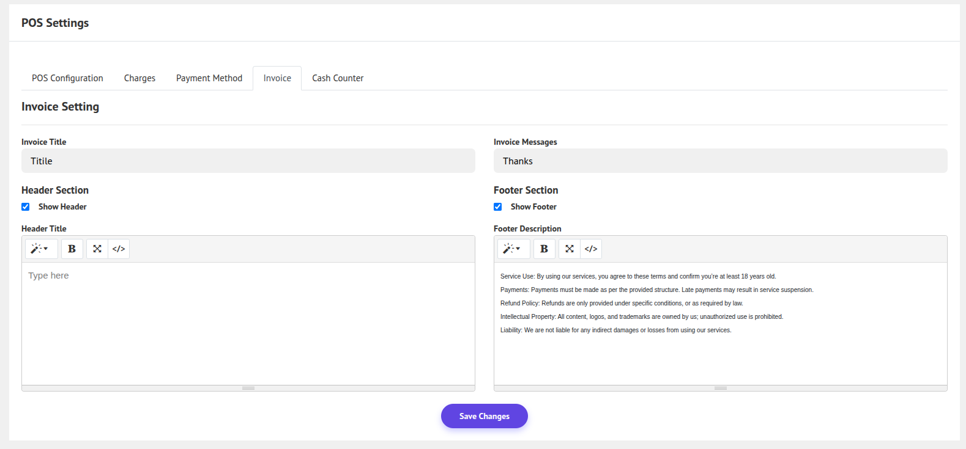
Task: Switch Header Title editor to code view
Action: 119,249
